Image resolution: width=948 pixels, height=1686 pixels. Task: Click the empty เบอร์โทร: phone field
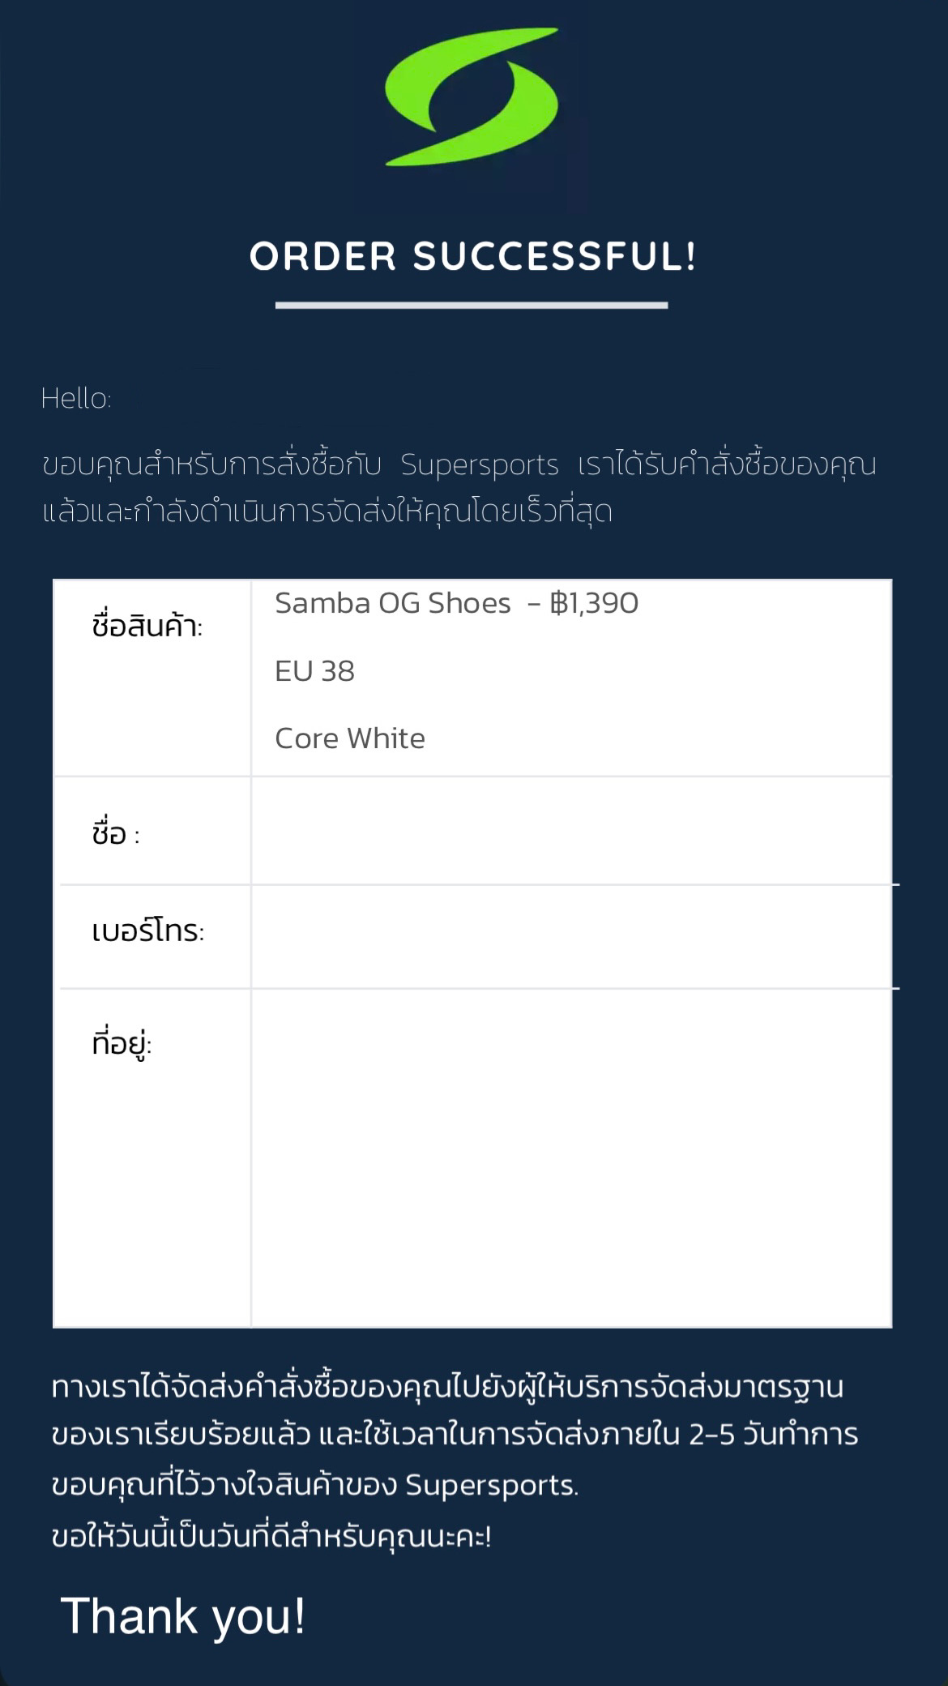pyautogui.click(x=571, y=936)
